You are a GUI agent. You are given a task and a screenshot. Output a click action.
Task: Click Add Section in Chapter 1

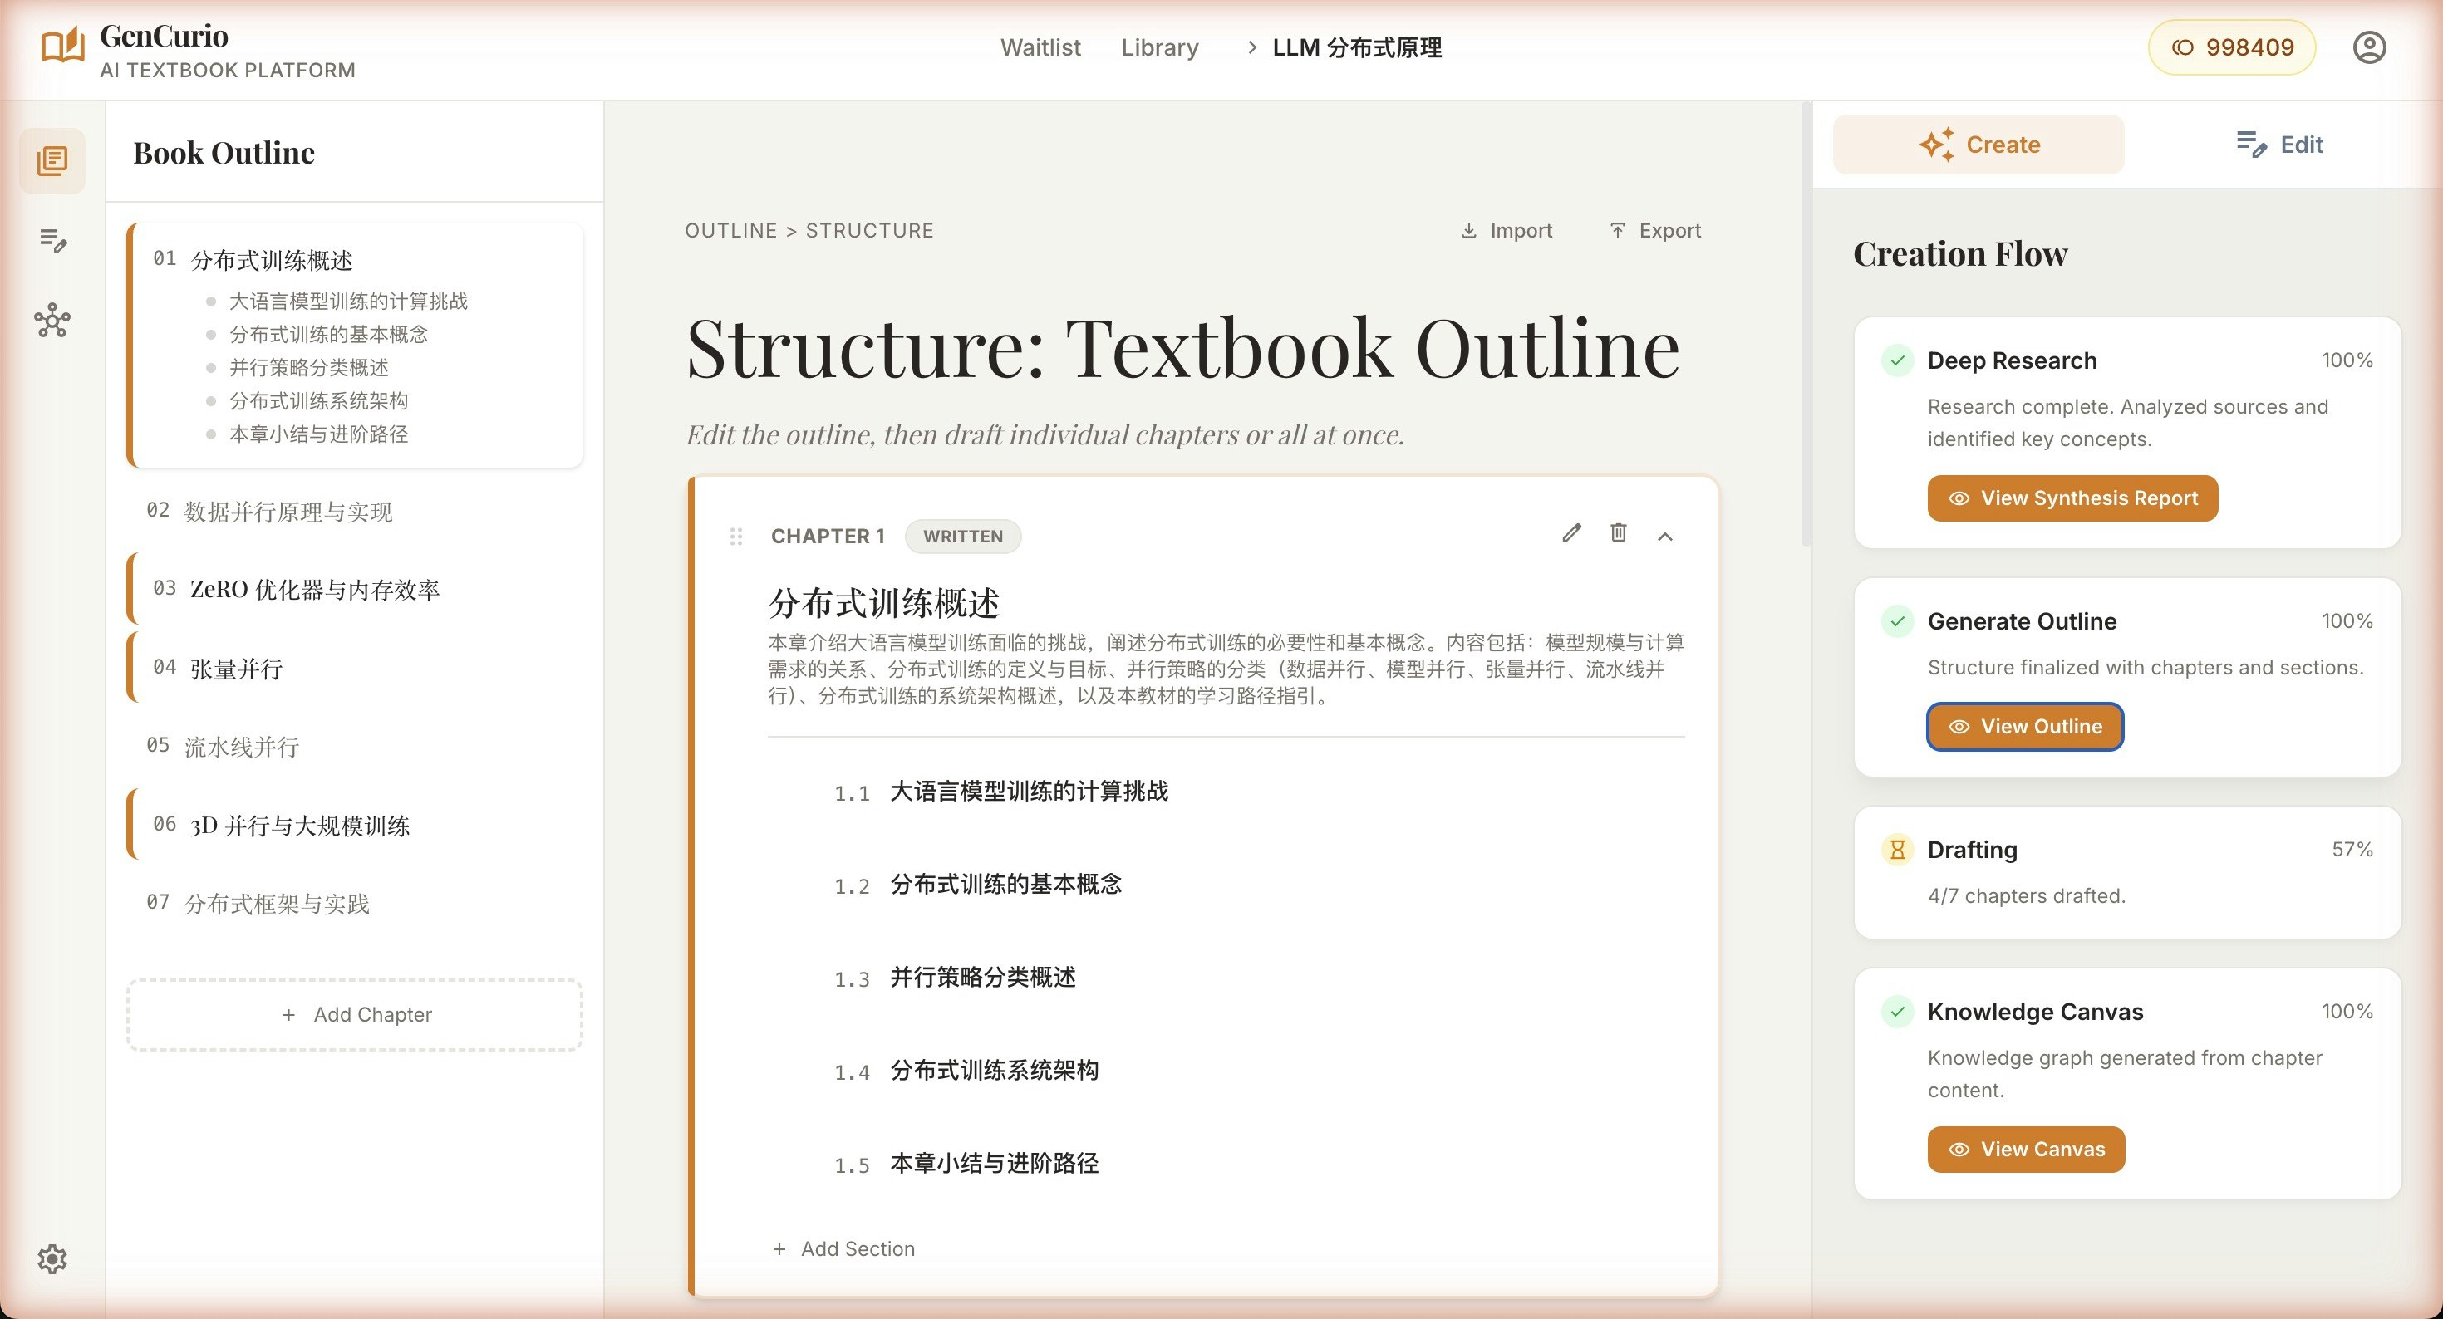pos(844,1249)
